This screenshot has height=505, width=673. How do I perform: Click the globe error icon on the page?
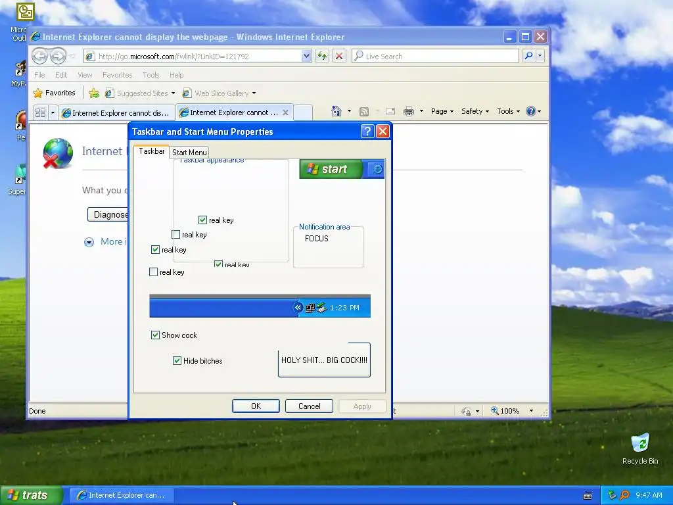click(x=58, y=153)
